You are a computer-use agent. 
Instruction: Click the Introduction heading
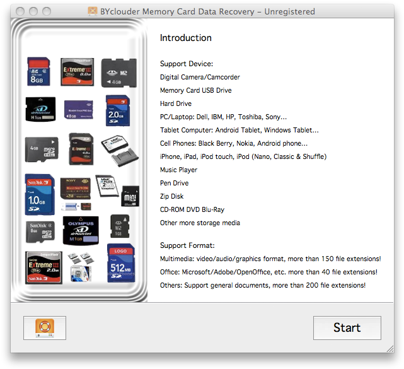(185, 38)
